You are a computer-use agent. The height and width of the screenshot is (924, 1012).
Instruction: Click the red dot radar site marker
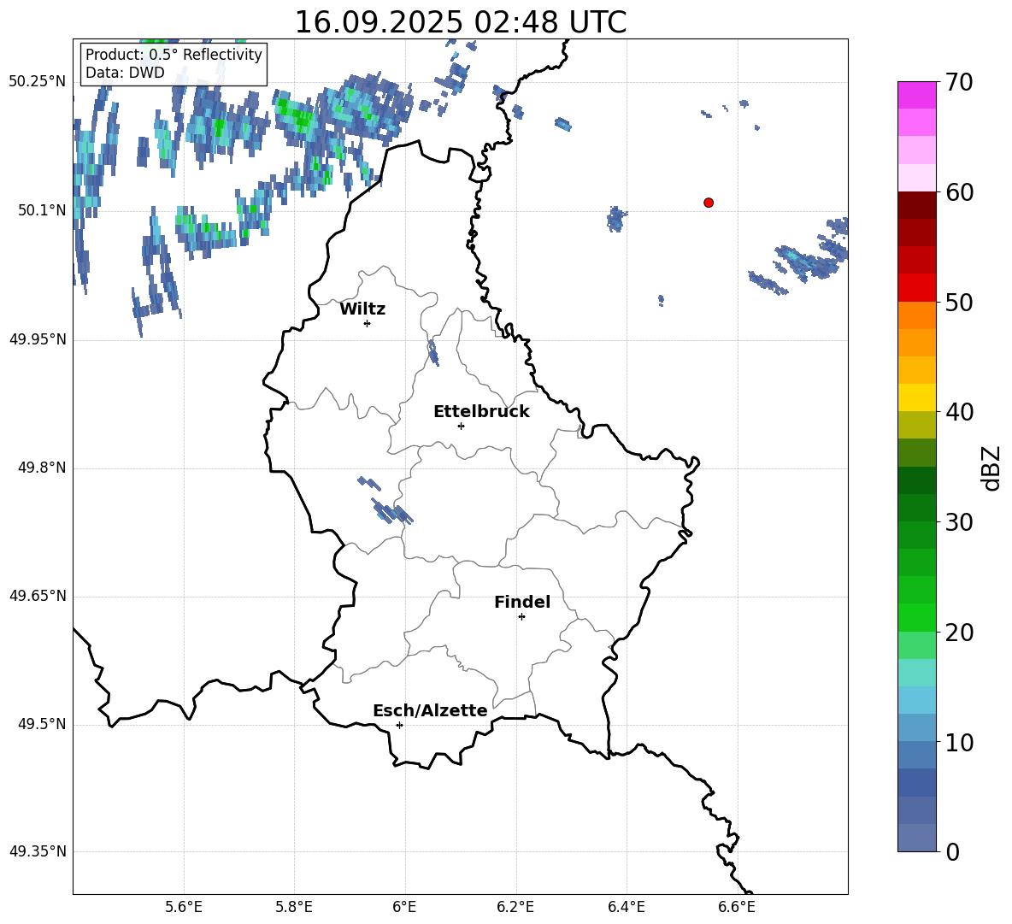[709, 203]
